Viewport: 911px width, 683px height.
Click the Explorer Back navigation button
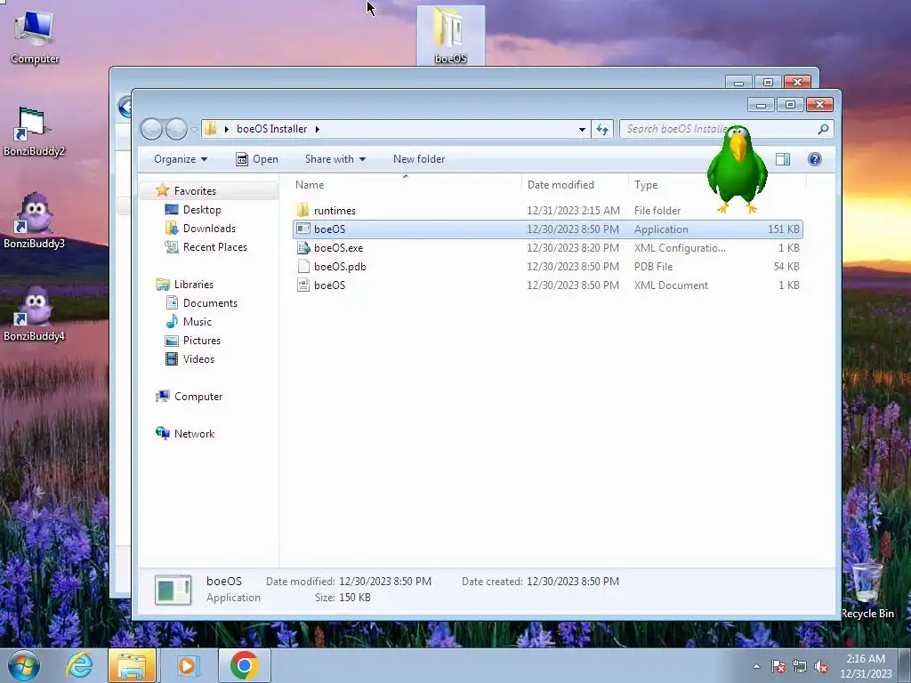[151, 129]
